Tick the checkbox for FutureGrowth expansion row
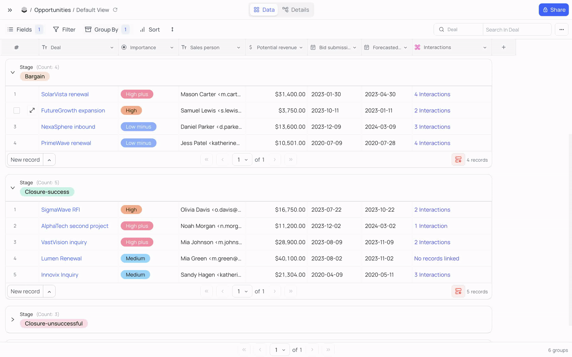Screen dimensions: 572x357 coord(16,110)
